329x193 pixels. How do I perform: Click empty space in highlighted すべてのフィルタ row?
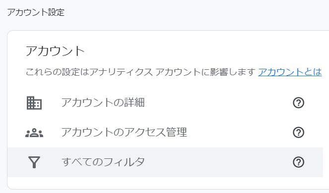pyautogui.click(x=218, y=162)
